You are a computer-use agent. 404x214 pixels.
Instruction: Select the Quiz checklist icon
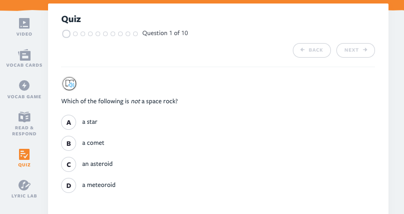coord(24,154)
